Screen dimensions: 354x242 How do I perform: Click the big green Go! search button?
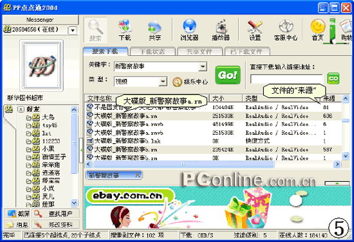tap(228, 75)
